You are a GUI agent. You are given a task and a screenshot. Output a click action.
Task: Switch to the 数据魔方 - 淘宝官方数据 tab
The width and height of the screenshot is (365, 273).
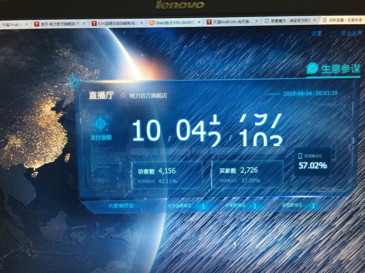point(290,21)
